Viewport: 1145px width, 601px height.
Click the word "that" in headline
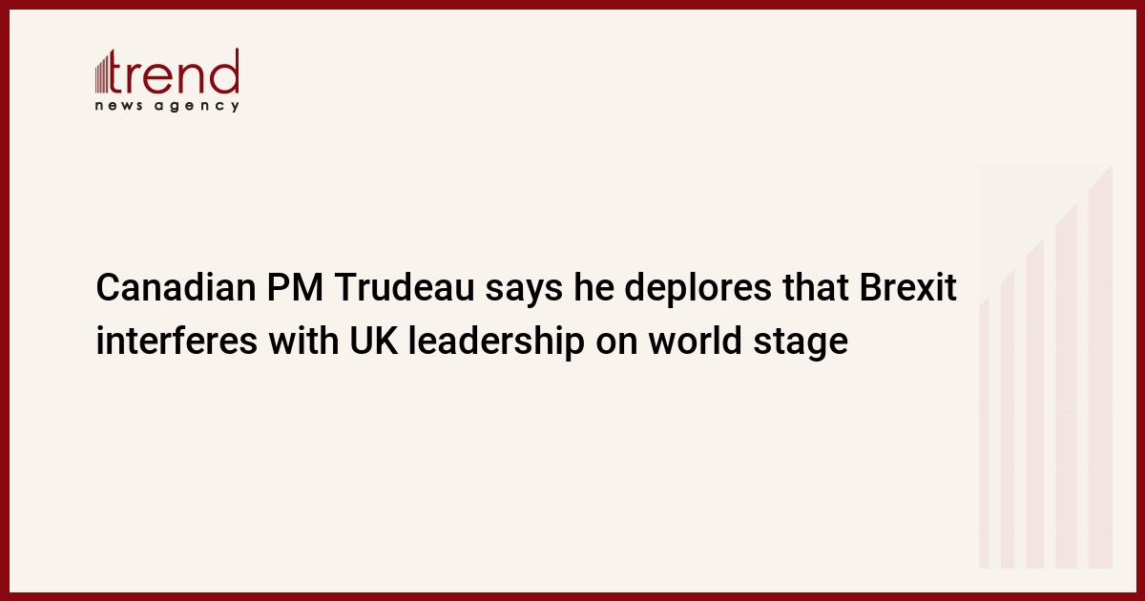(x=819, y=289)
